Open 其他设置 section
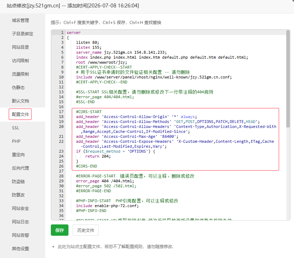294x258 pixels. (x=20, y=248)
